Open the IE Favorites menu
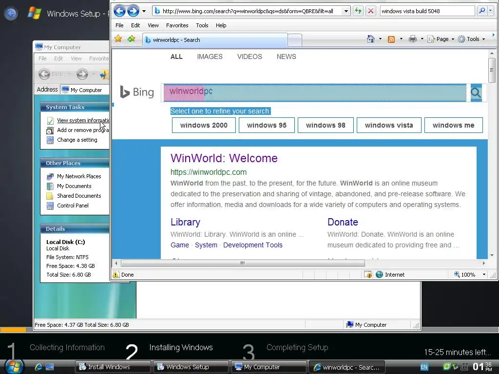The height and width of the screenshot is (374, 499). click(177, 25)
